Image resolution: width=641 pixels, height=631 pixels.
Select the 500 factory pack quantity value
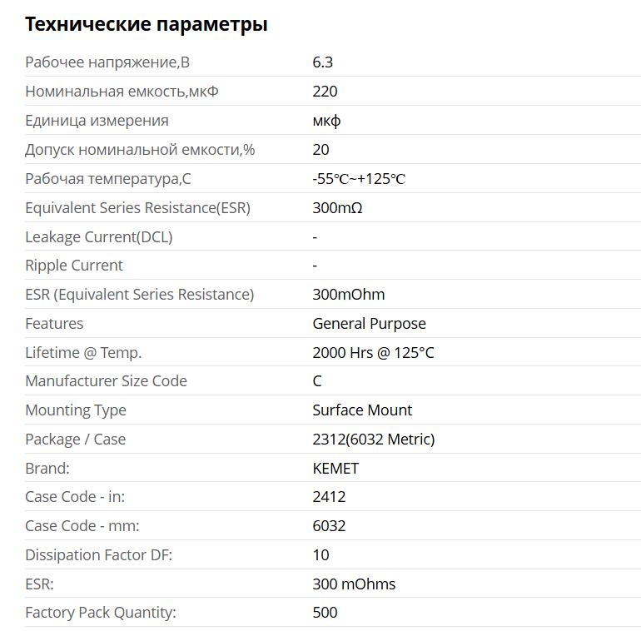tap(325, 613)
